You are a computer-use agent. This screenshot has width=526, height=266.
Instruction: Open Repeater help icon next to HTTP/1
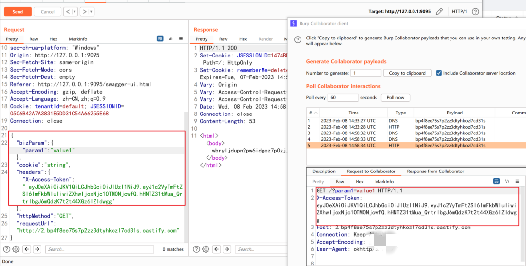[x=475, y=12]
